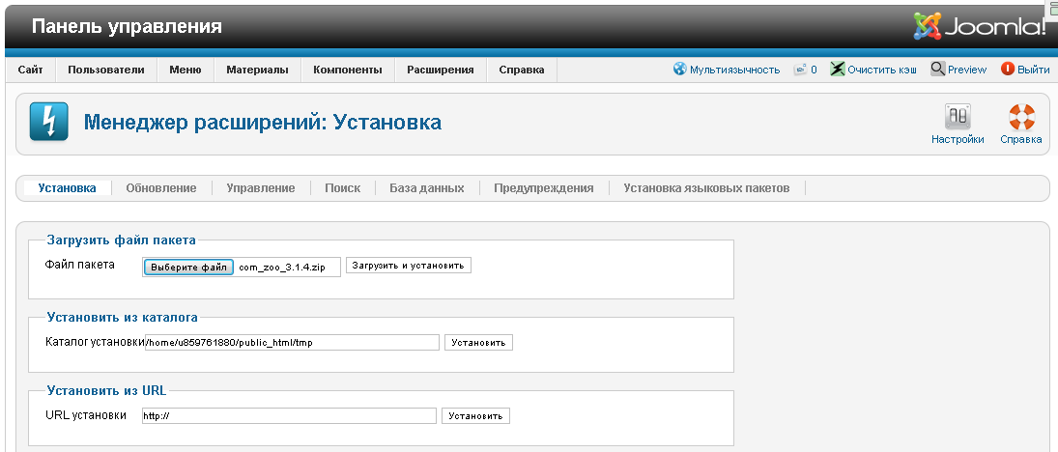Image resolution: width=1058 pixels, height=452 pixels.
Task: Open the Сайт menu
Action: pos(30,70)
